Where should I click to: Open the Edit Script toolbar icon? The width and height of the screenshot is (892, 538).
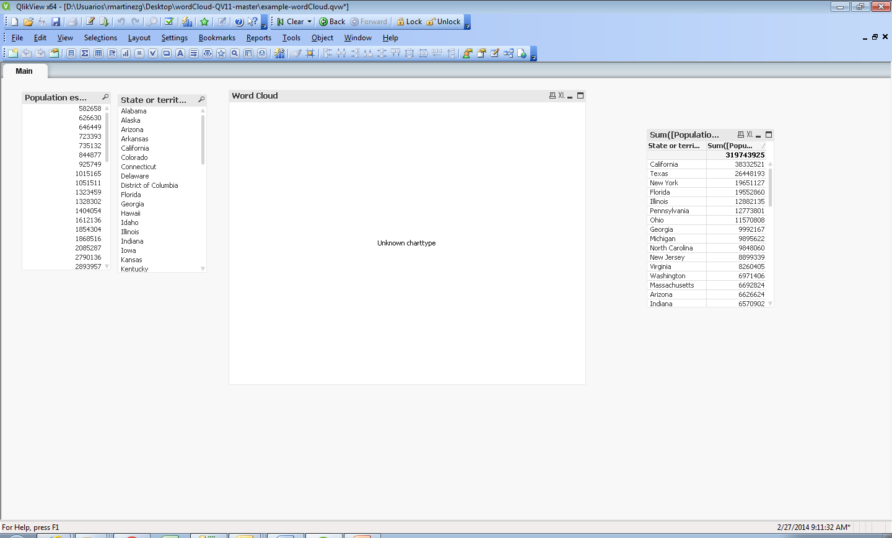tap(90, 22)
